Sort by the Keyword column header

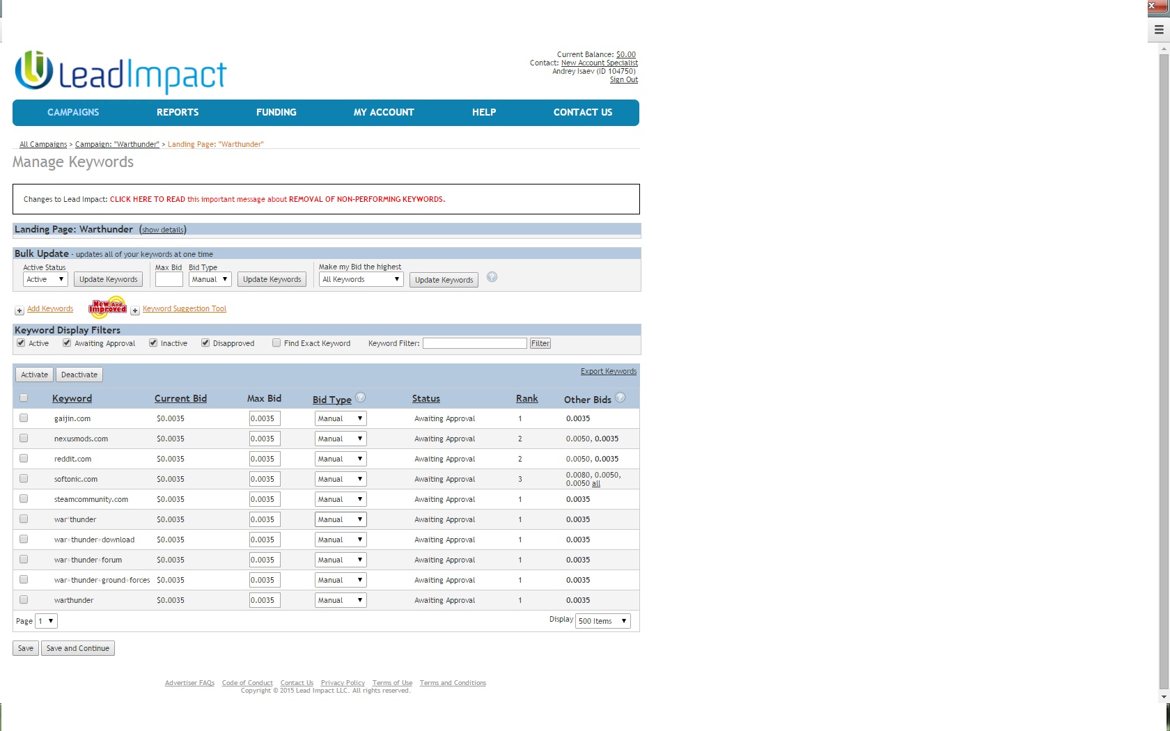[x=72, y=398]
